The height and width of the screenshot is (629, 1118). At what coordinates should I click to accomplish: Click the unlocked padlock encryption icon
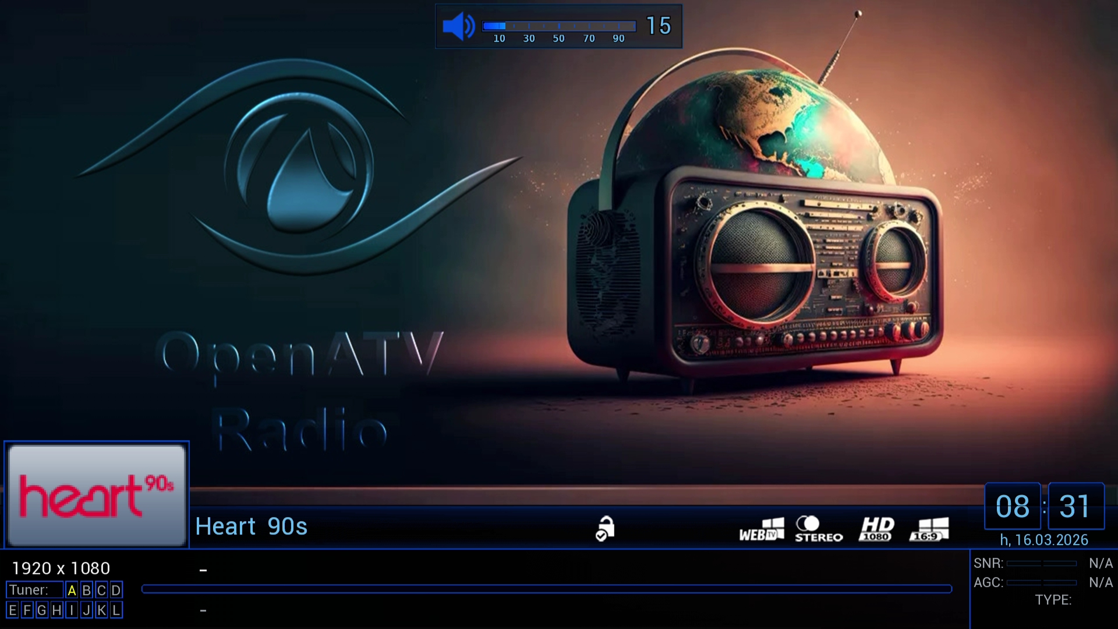(x=605, y=529)
